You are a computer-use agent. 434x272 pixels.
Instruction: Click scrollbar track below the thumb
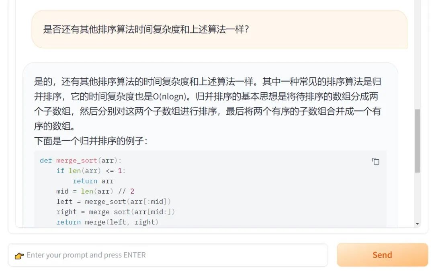tap(418, 197)
